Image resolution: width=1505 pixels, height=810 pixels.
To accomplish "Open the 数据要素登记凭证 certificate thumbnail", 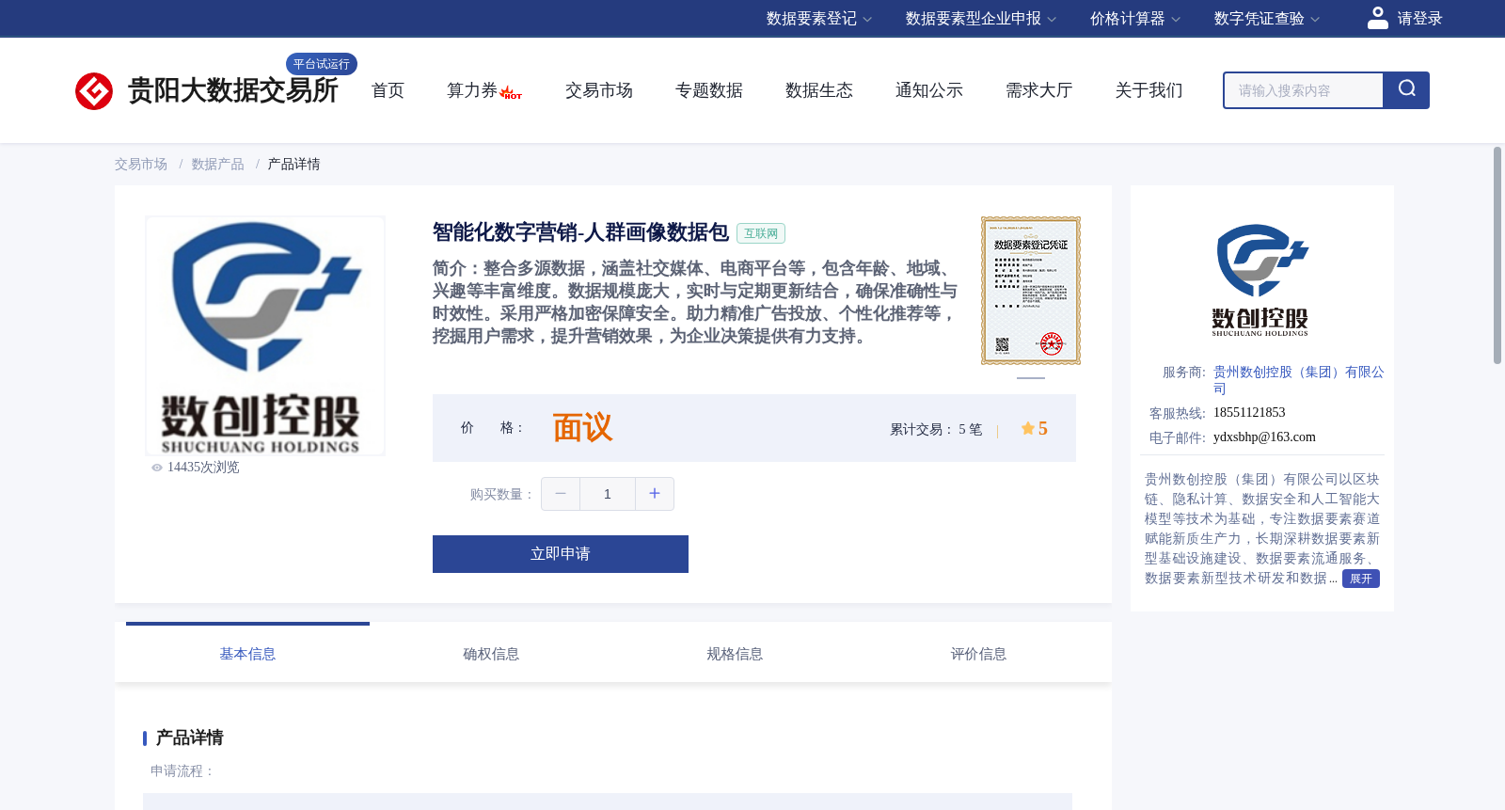I will [1031, 291].
